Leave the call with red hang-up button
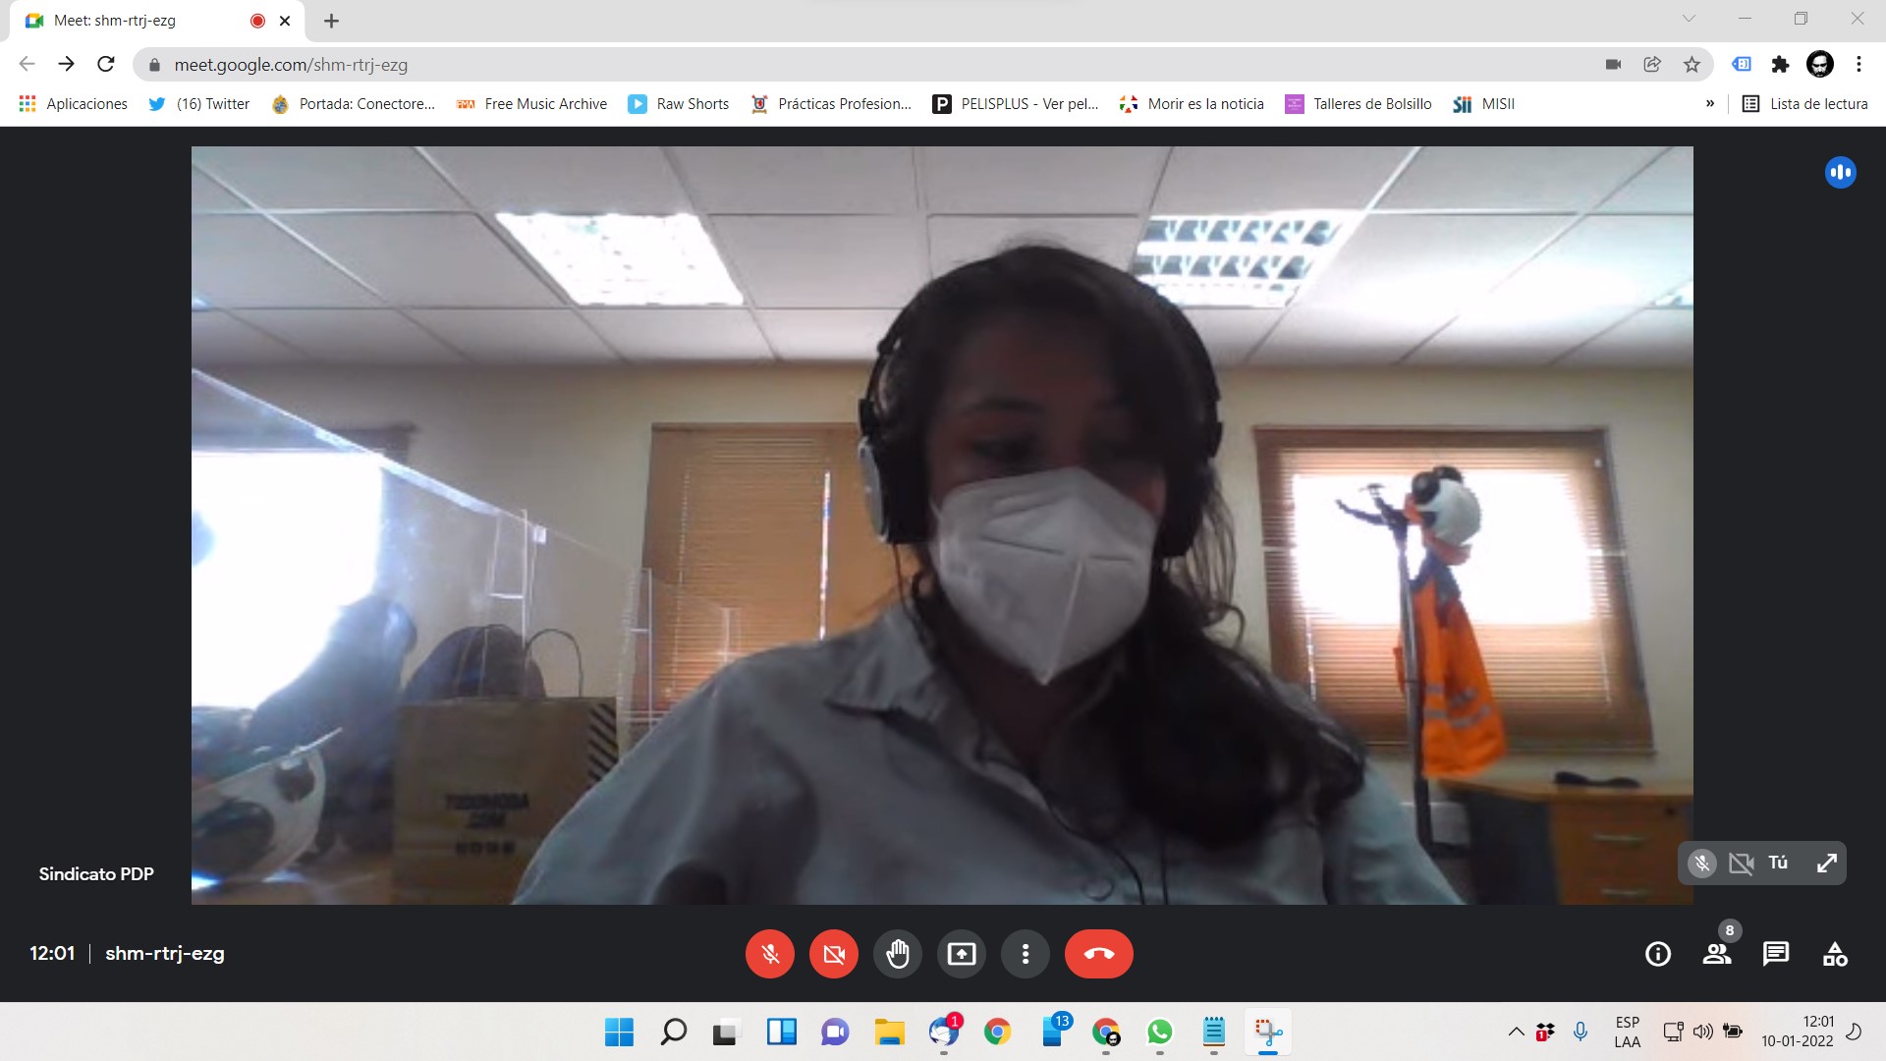The image size is (1886, 1061). pos(1098,954)
